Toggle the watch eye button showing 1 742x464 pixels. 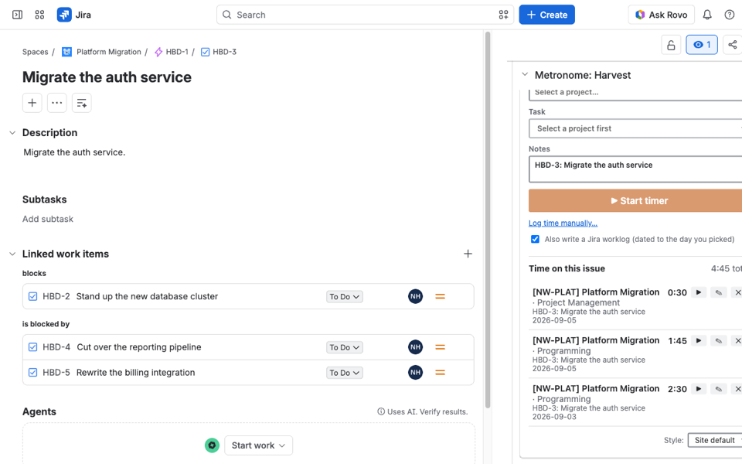click(702, 45)
